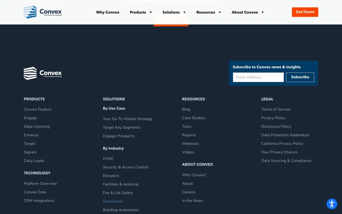Open Your Go-To-Market Strategy link
Image resolution: width=342 pixels, height=214 pixels.
point(128,119)
